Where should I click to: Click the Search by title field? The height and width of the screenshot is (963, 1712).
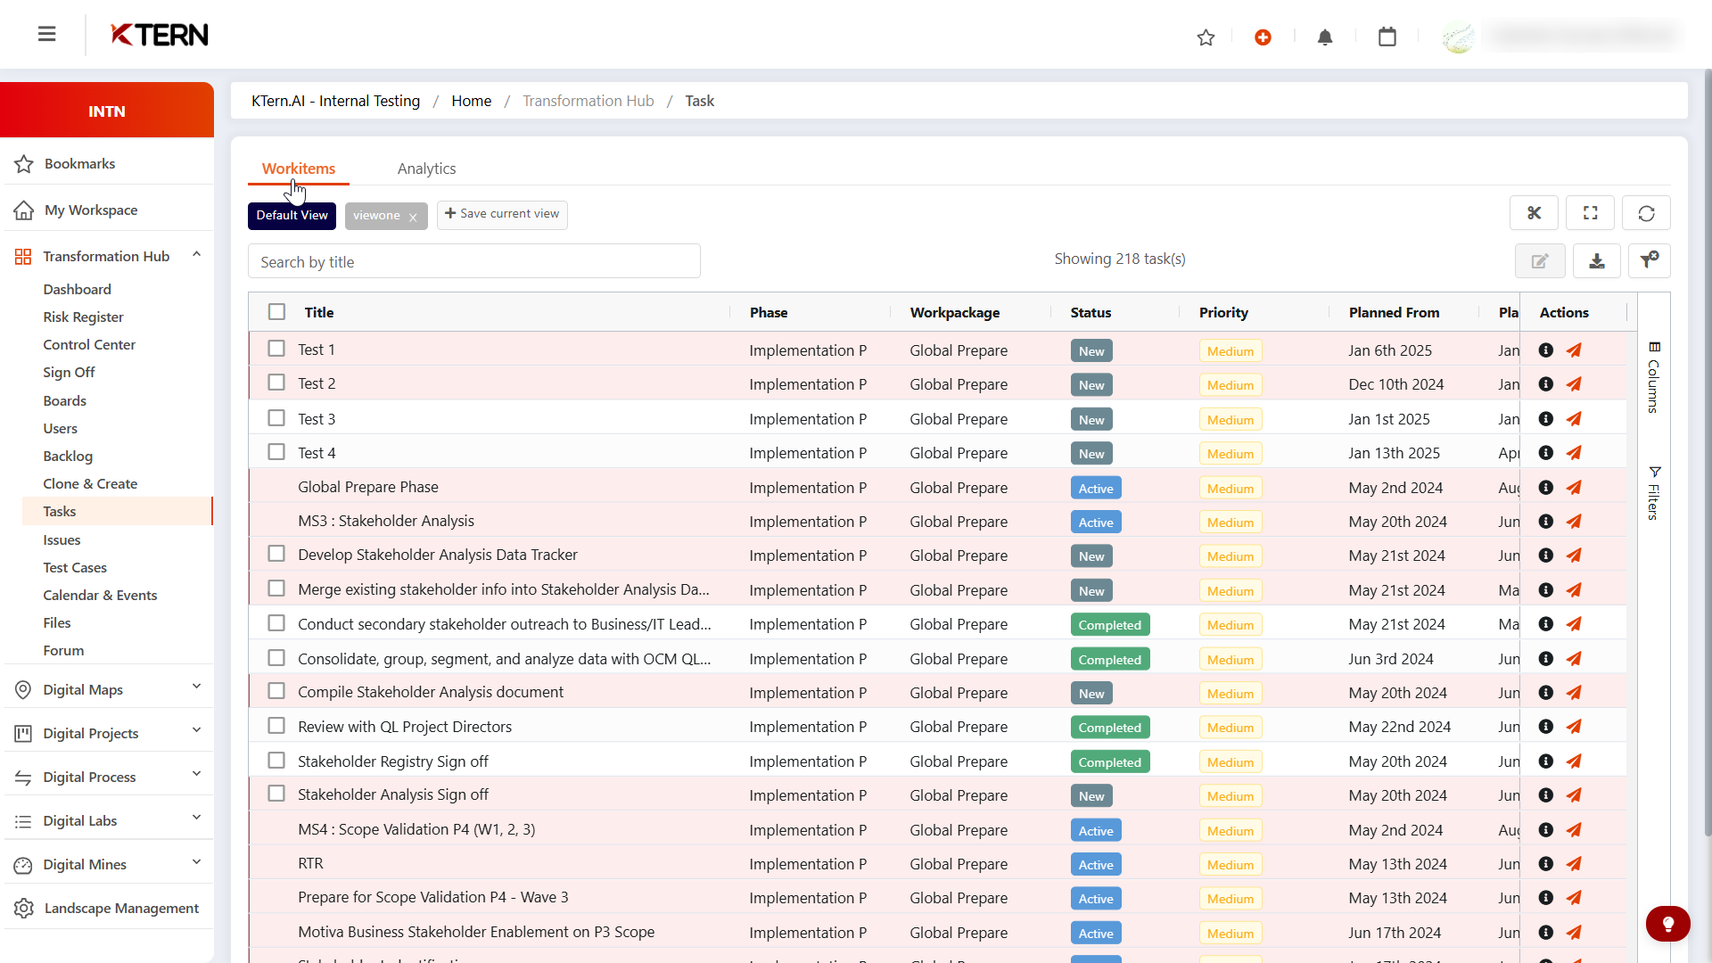click(x=473, y=261)
